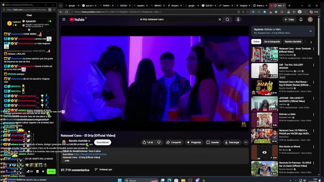Open Discord from the taskbar
The width and height of the screenshot is (324, 182).
pyautogui.click(x=197, y=180)
